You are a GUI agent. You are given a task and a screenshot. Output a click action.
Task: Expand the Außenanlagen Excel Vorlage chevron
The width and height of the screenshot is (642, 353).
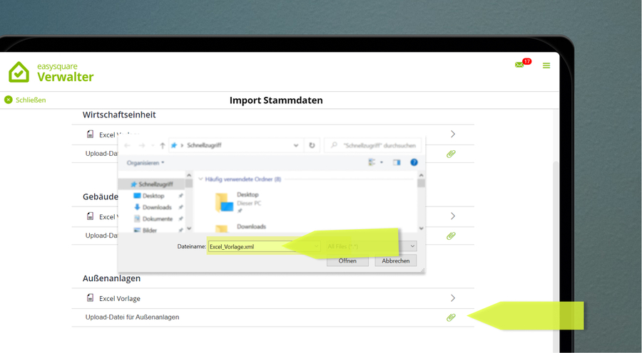[x=453, y=298]
